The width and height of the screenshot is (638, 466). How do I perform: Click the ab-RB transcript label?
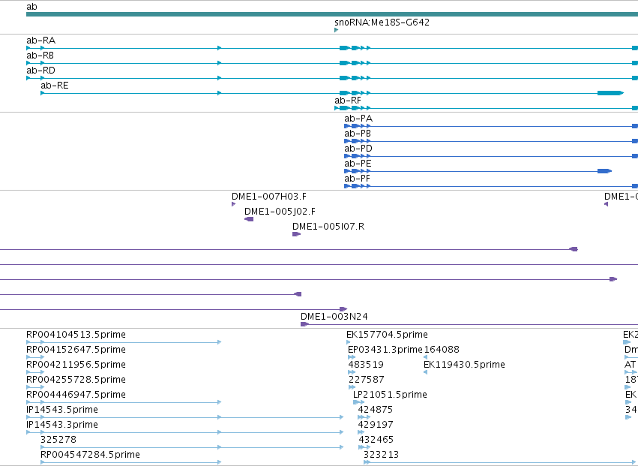[40, 56]
